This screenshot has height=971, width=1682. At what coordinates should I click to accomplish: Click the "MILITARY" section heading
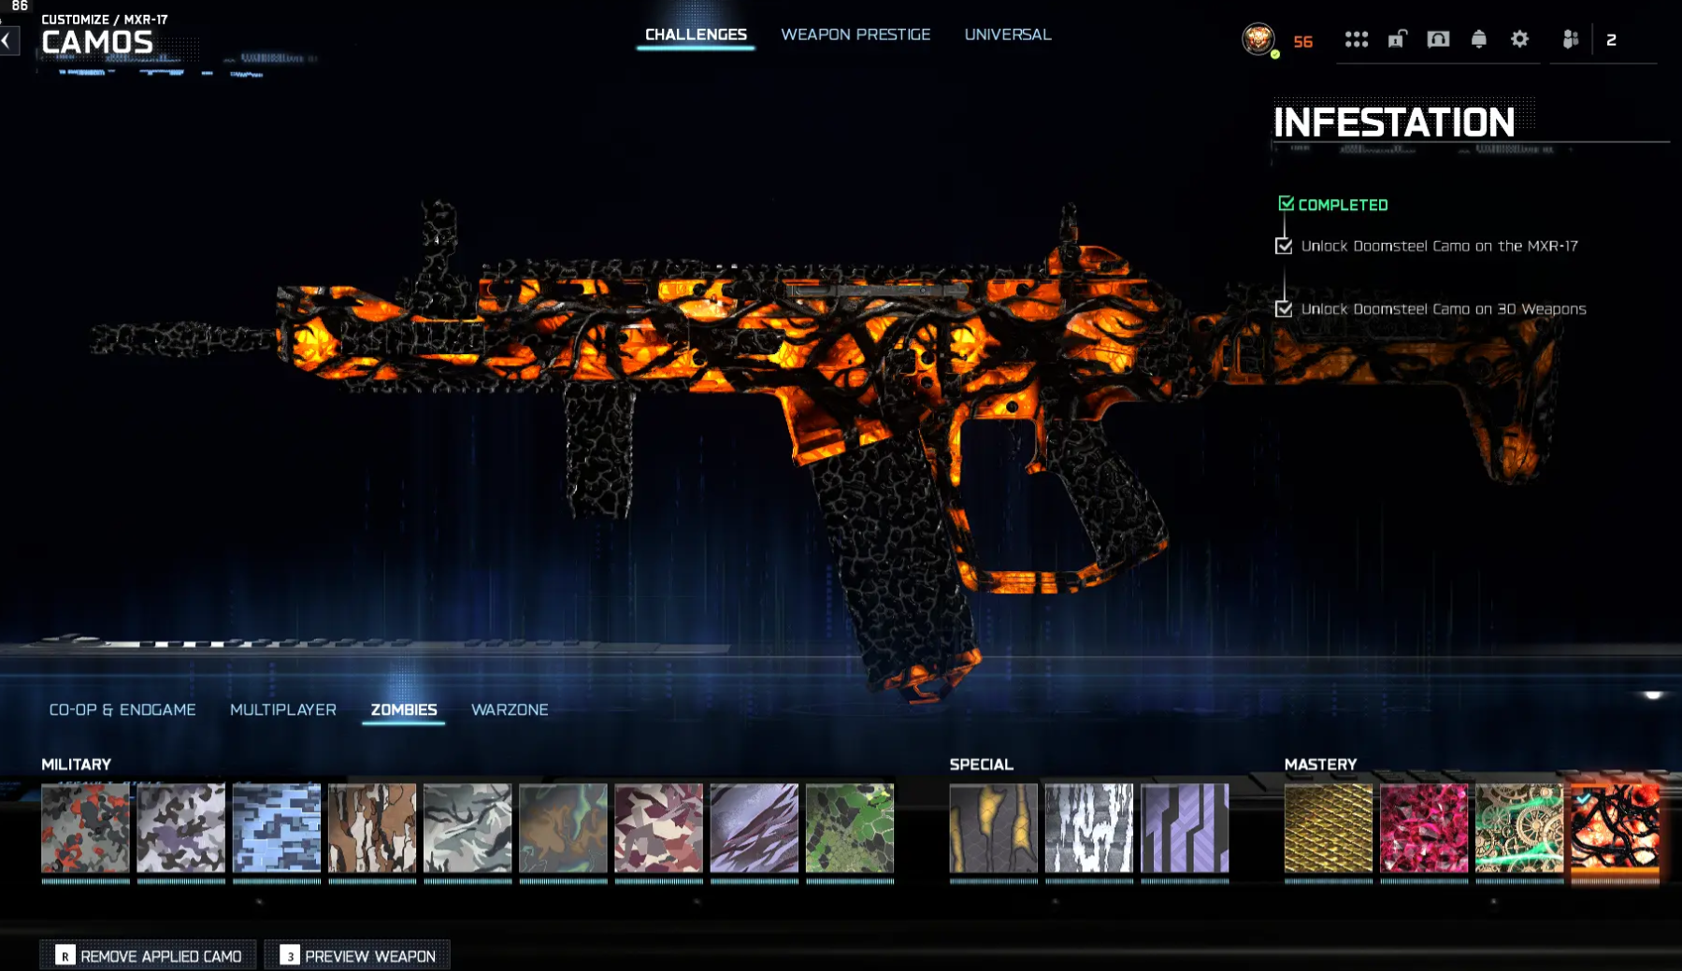[76, 764]
